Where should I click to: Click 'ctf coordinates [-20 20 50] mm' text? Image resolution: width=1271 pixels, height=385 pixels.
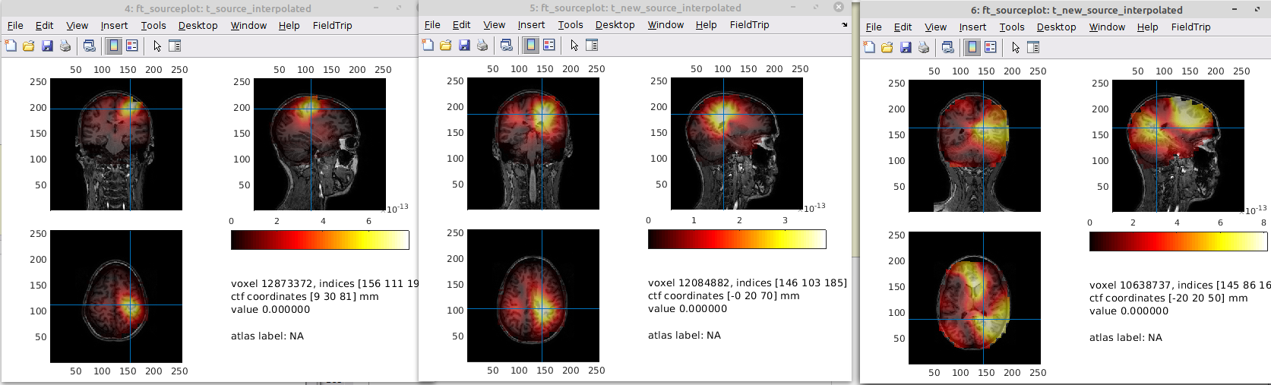(x=1168, y=298)
